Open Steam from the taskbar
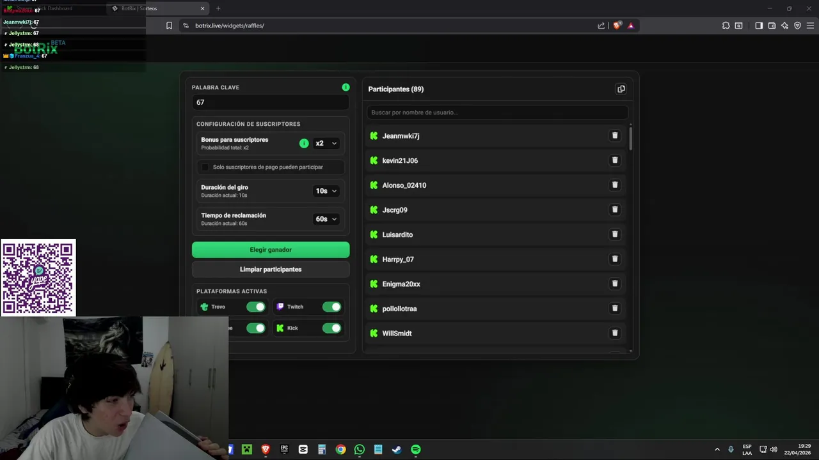The height and width of the screenshot is (460, 819). coord(397,450)
